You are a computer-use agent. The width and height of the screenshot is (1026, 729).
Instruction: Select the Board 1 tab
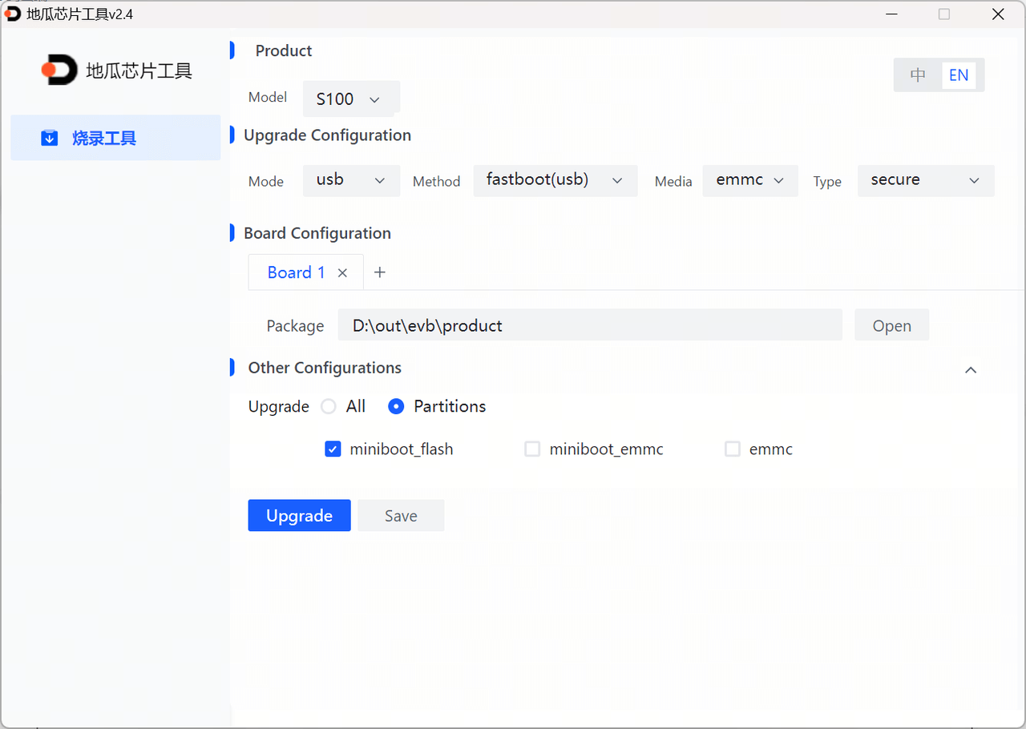296,272
